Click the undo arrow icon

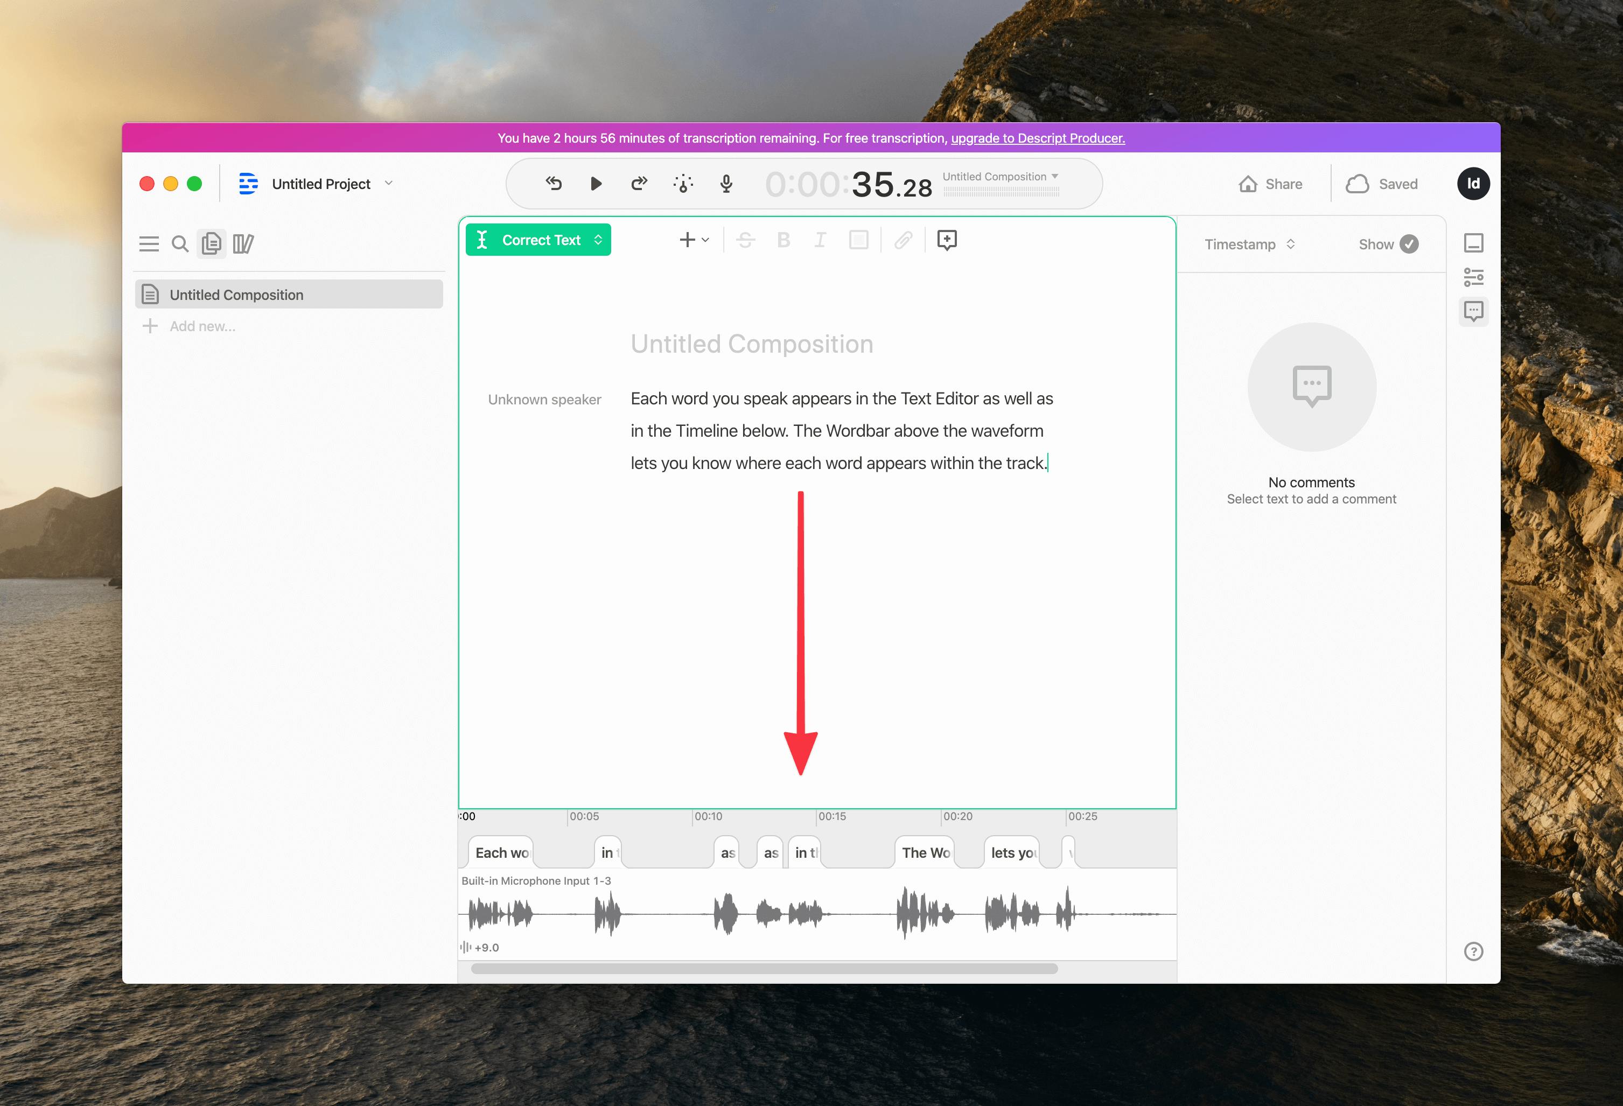coord(552,184)
